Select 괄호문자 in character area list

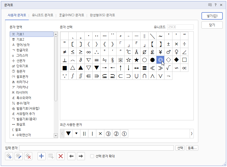32,77
